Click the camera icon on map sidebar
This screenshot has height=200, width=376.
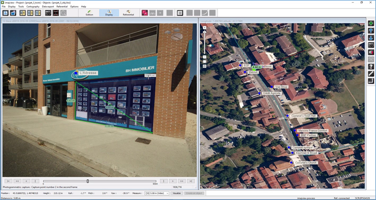coord(371,45)
